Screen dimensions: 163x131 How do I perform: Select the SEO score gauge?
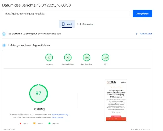[x=105, y=57]
